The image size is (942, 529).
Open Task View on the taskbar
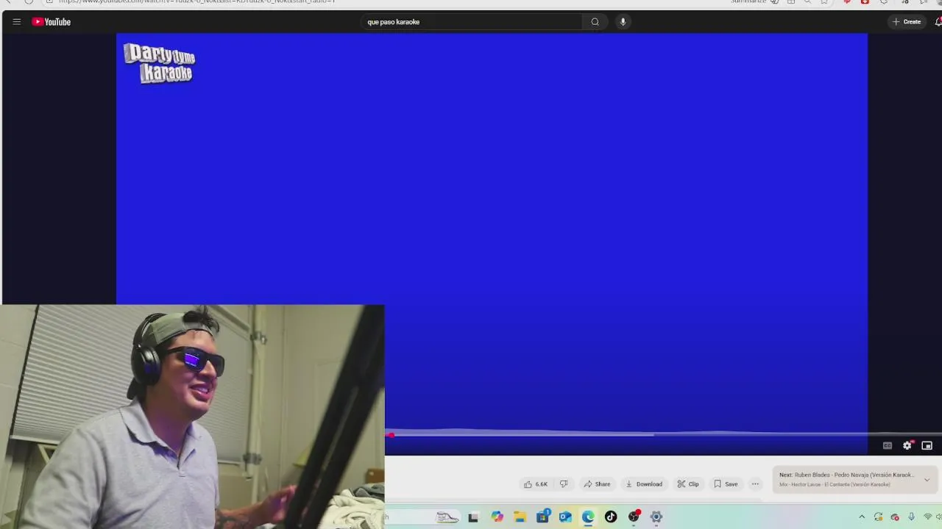coord(473,517)
